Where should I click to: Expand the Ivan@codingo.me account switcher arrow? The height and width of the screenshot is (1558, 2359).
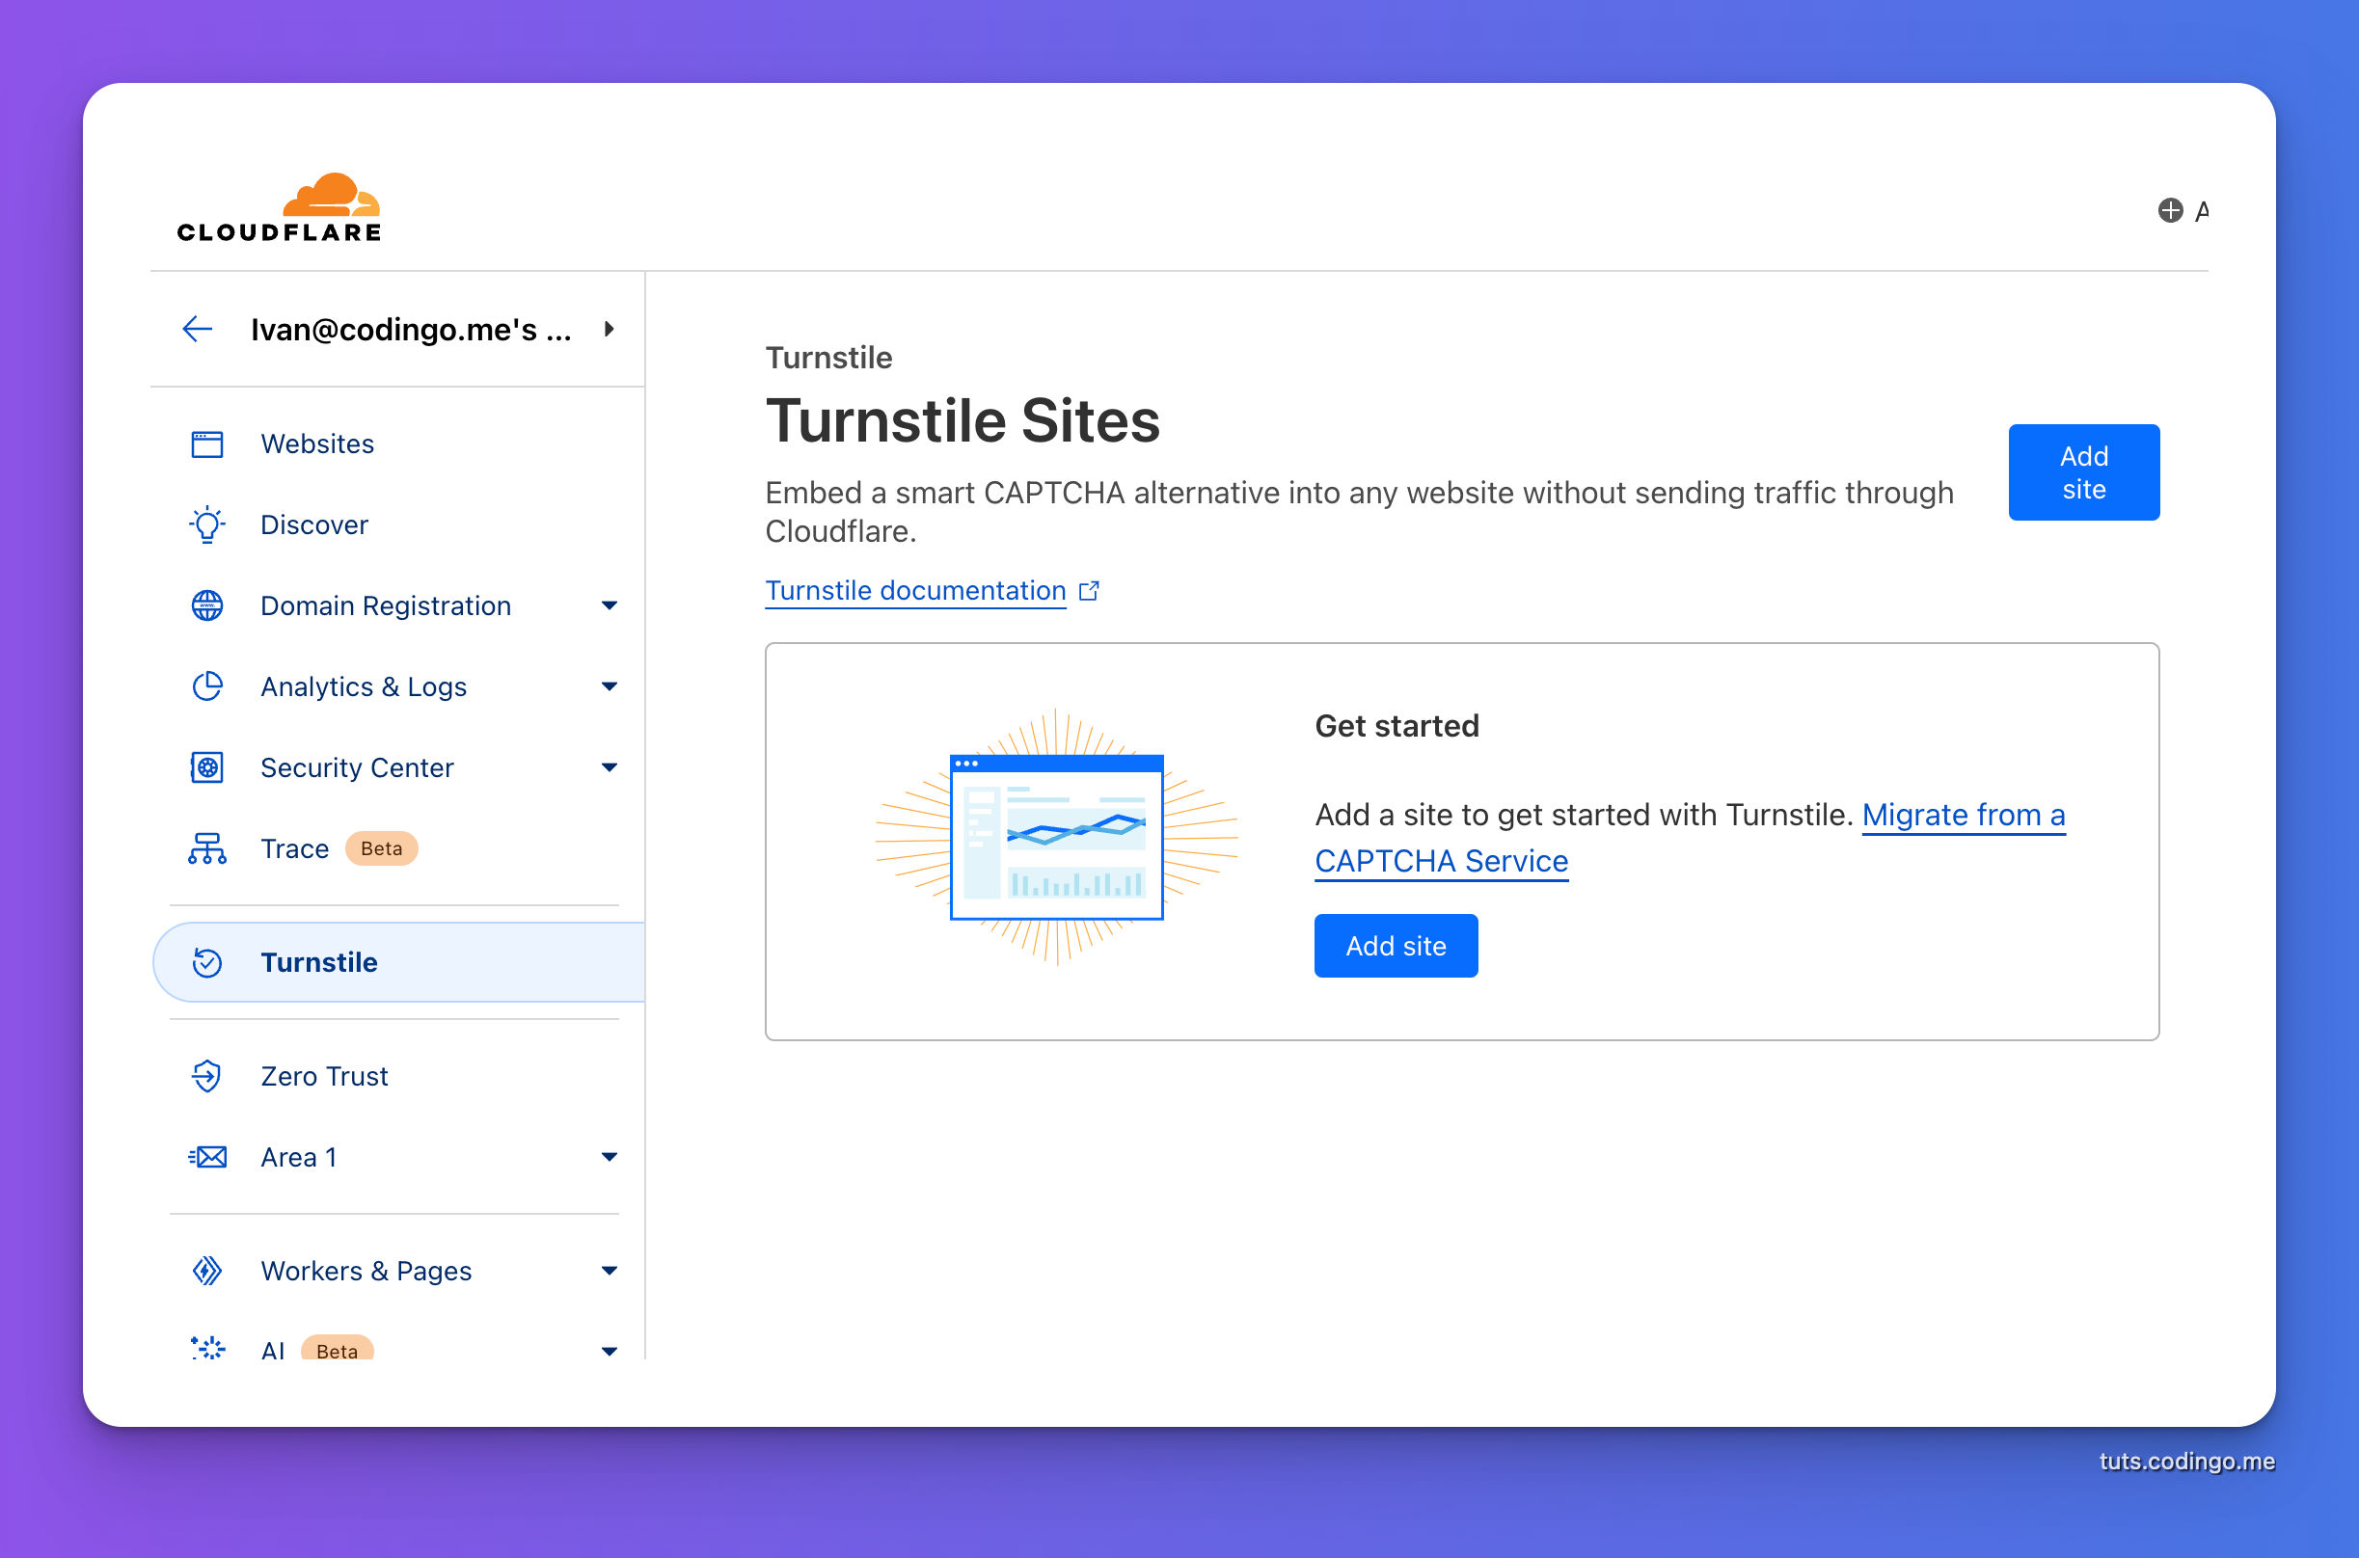point(610,329)
